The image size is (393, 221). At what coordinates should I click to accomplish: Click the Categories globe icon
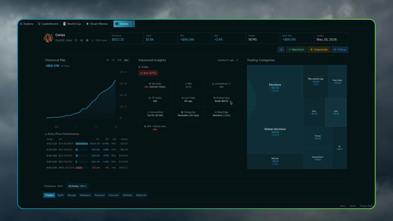click(182, 112)
